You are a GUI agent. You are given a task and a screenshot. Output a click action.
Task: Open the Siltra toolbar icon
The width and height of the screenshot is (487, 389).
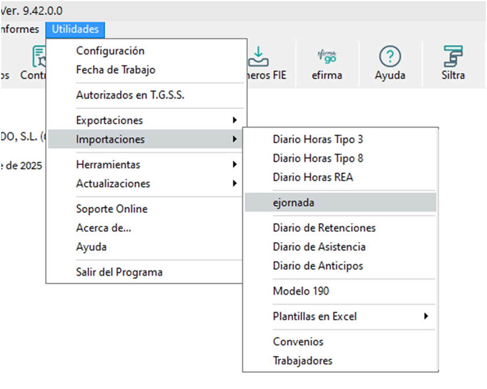[x=453, y=57]
